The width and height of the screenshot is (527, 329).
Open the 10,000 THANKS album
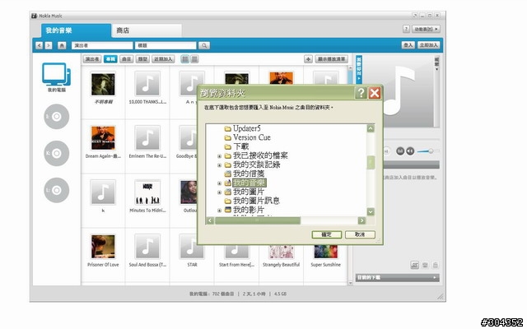(147, 84)
